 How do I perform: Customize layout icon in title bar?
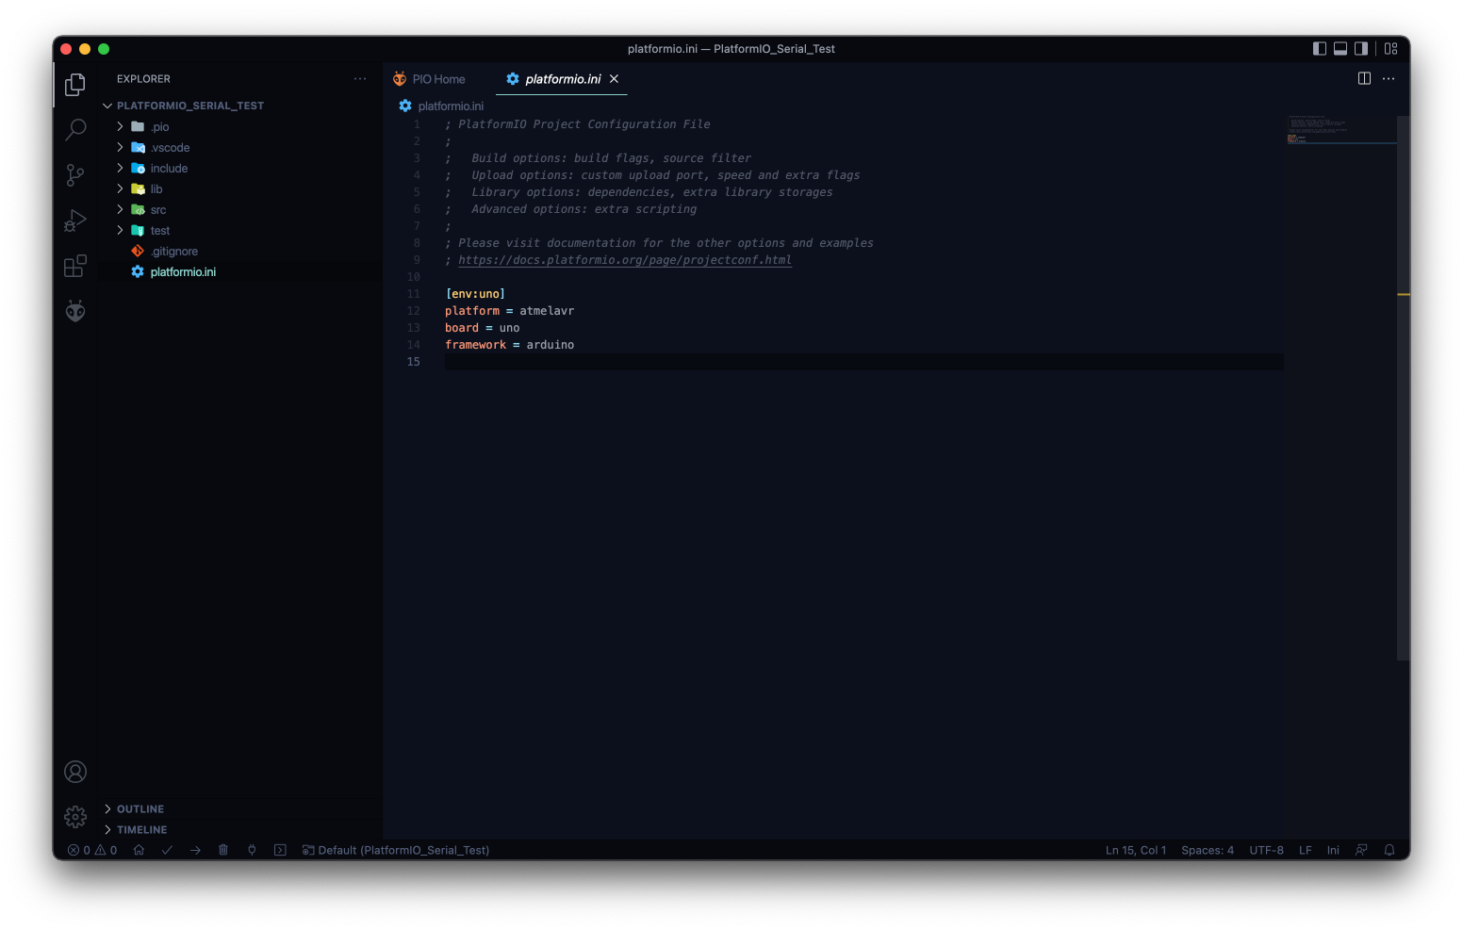point(1391,49)
